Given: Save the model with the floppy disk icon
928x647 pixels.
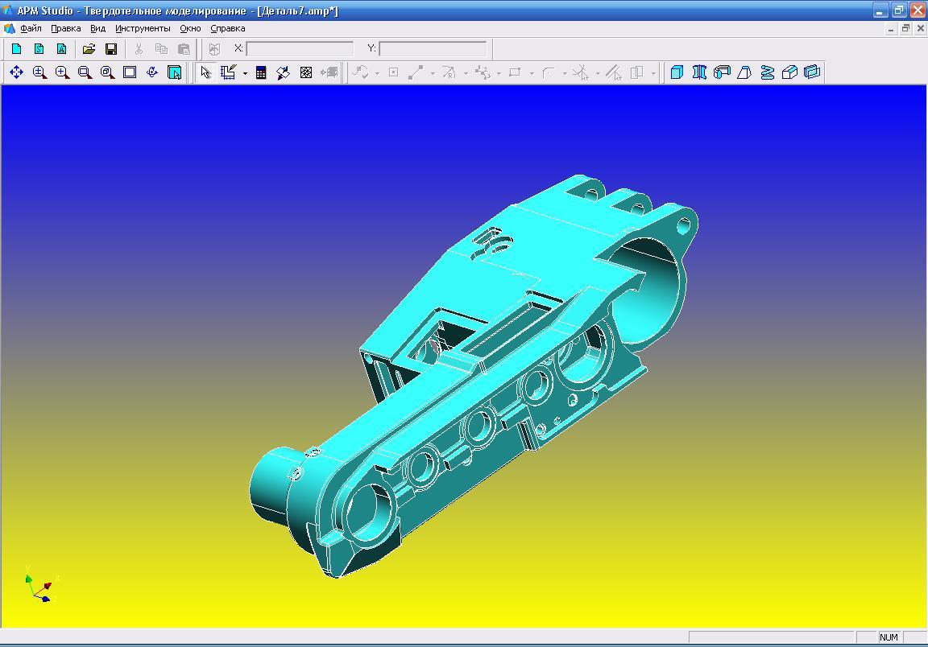Looking at the screenshot, I should tap(111, 49).
